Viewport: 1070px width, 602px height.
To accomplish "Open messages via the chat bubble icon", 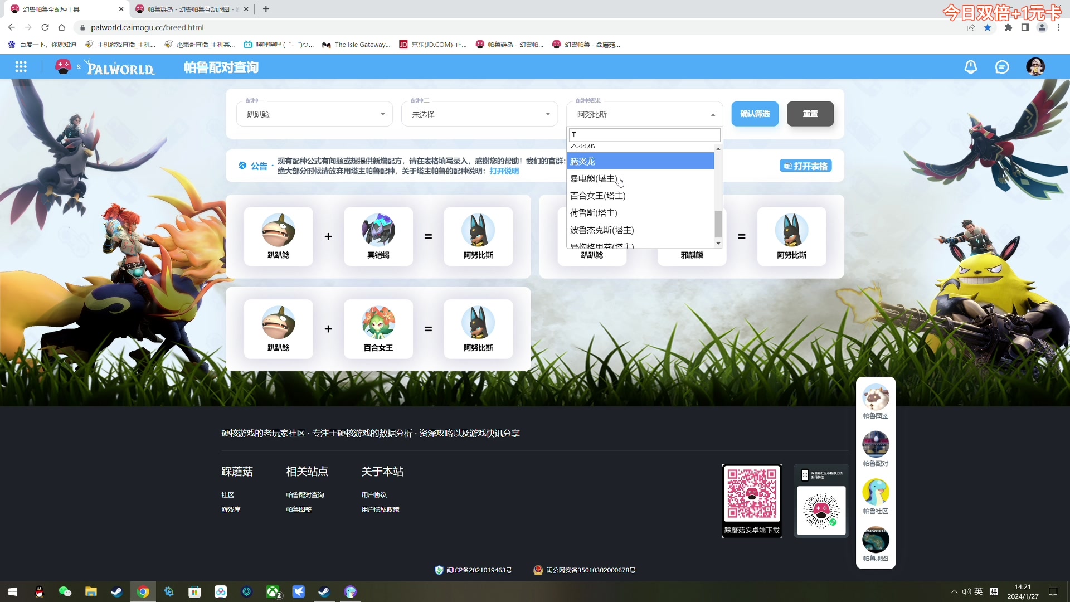I will (x=1002, y=66).
